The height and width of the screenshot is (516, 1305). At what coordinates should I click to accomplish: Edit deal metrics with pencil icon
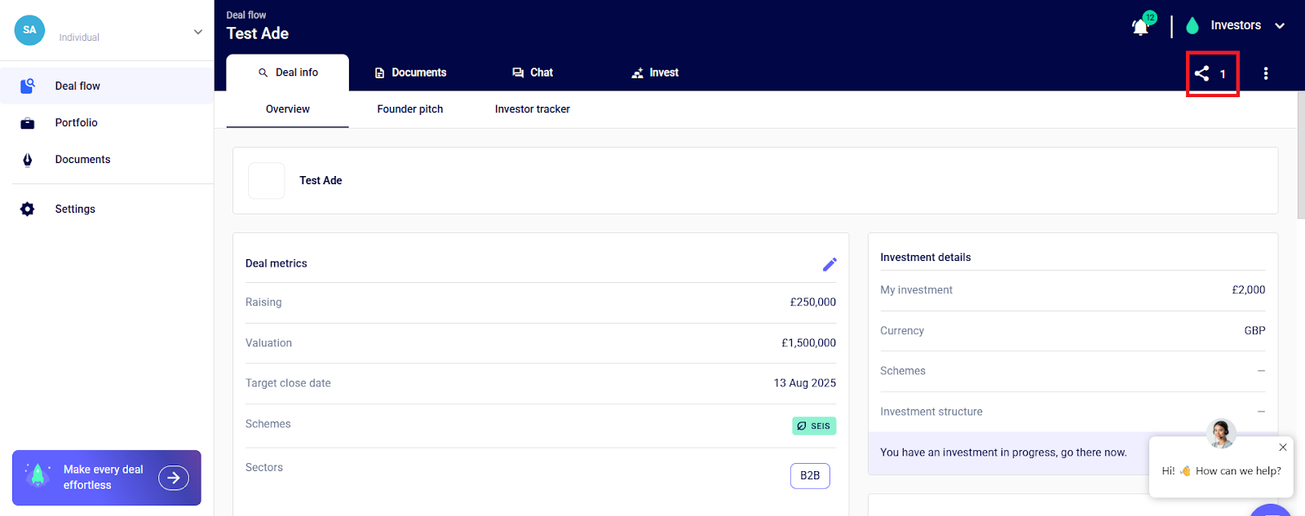tap(829, 264)
